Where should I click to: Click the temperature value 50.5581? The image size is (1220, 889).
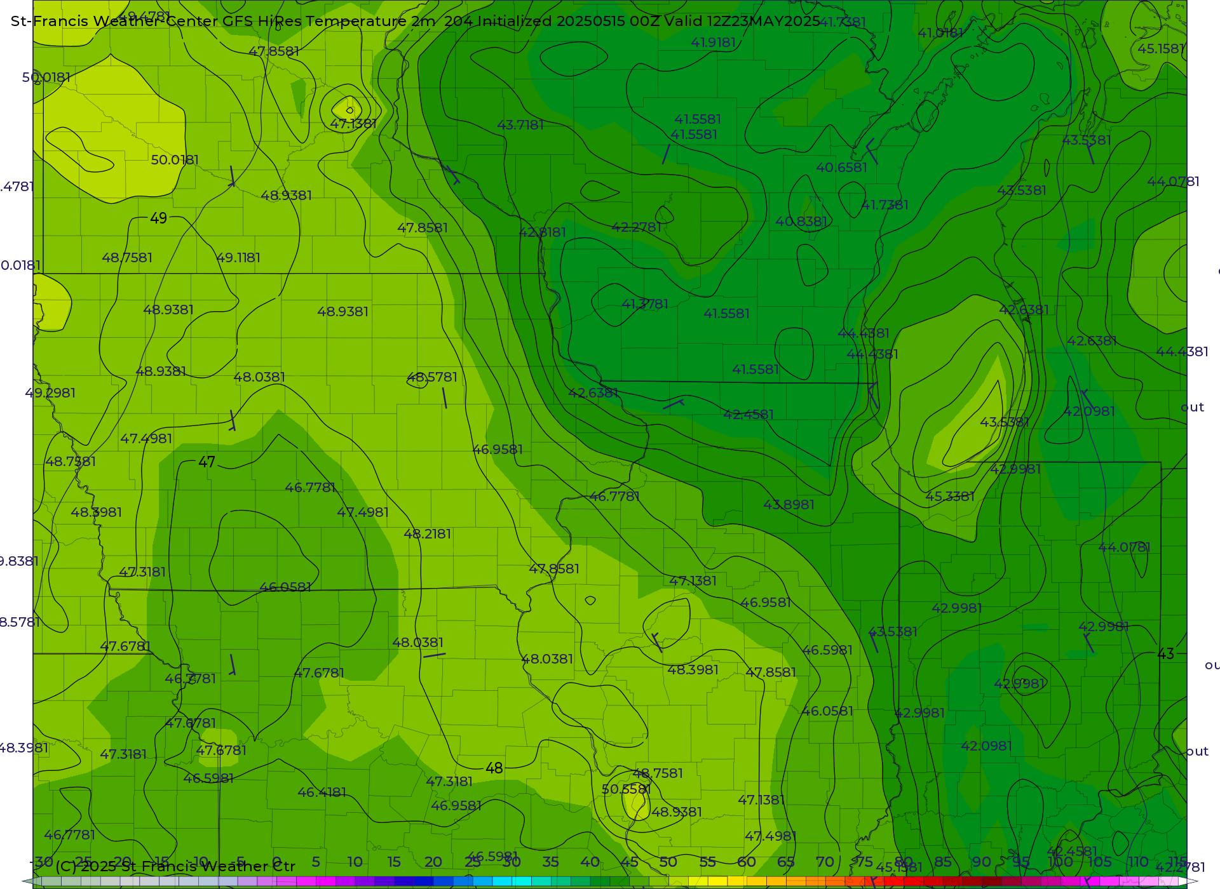click(x=626, y=789)
